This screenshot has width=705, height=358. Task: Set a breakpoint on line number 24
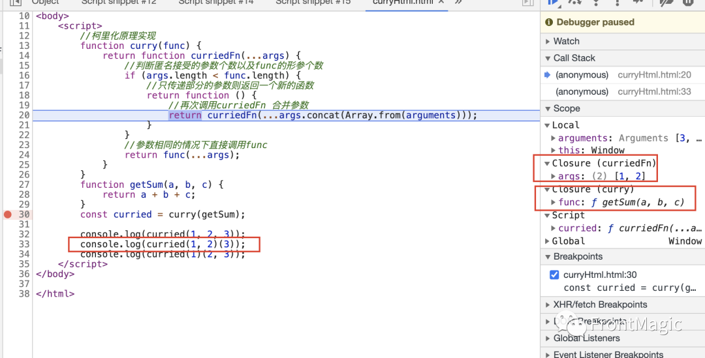(24, 155)
